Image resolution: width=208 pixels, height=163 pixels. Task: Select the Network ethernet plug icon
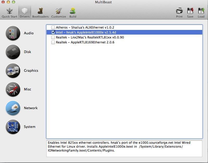click(13, 108)
